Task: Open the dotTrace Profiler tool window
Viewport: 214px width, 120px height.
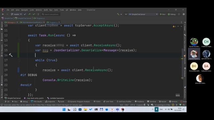Action: [124, 101]
